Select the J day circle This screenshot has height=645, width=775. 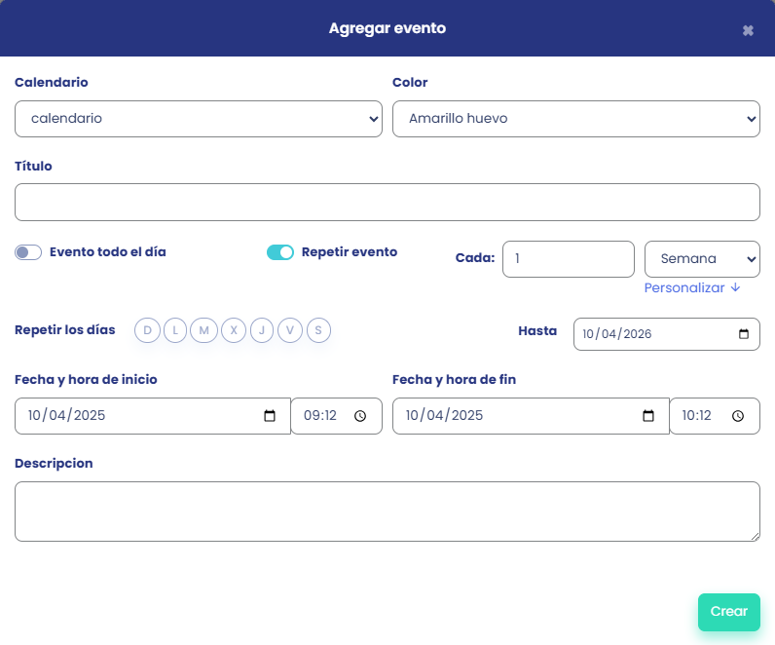[x=262, y=330]
